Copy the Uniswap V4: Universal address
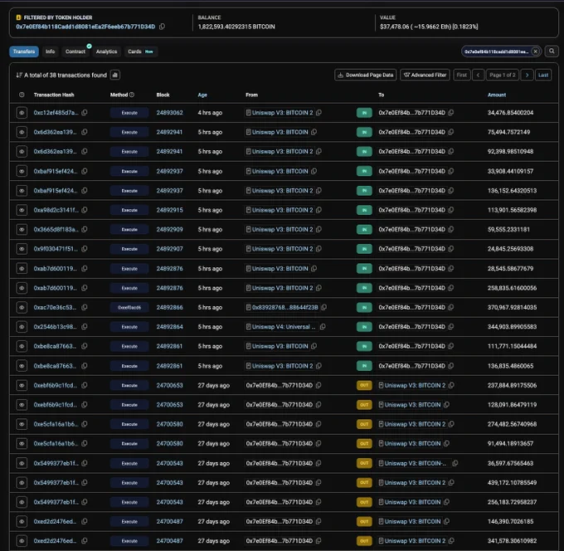Image resolution: width=564 pixels, height=551 pixels. tap(323, 327)
